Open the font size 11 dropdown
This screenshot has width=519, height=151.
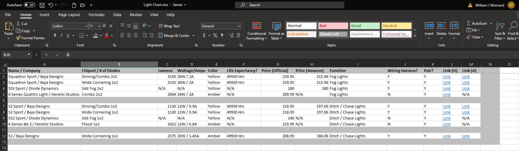[99, 26]
